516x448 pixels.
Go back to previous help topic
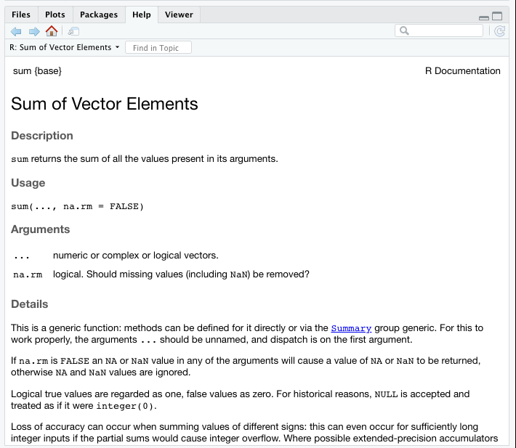(17, 31)
